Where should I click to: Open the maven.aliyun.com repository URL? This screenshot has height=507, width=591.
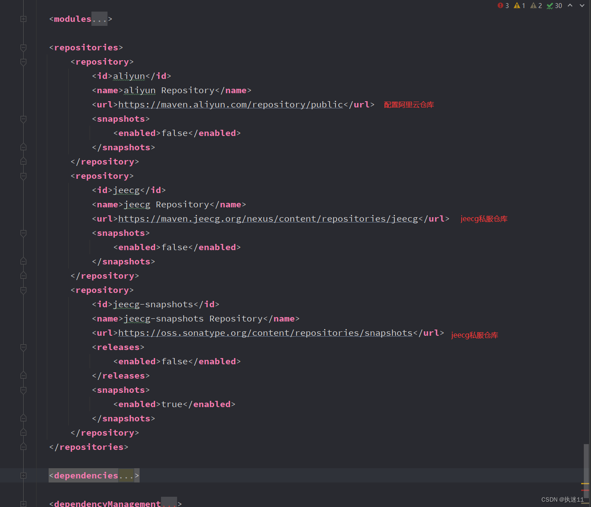click(x=231, y=105)
